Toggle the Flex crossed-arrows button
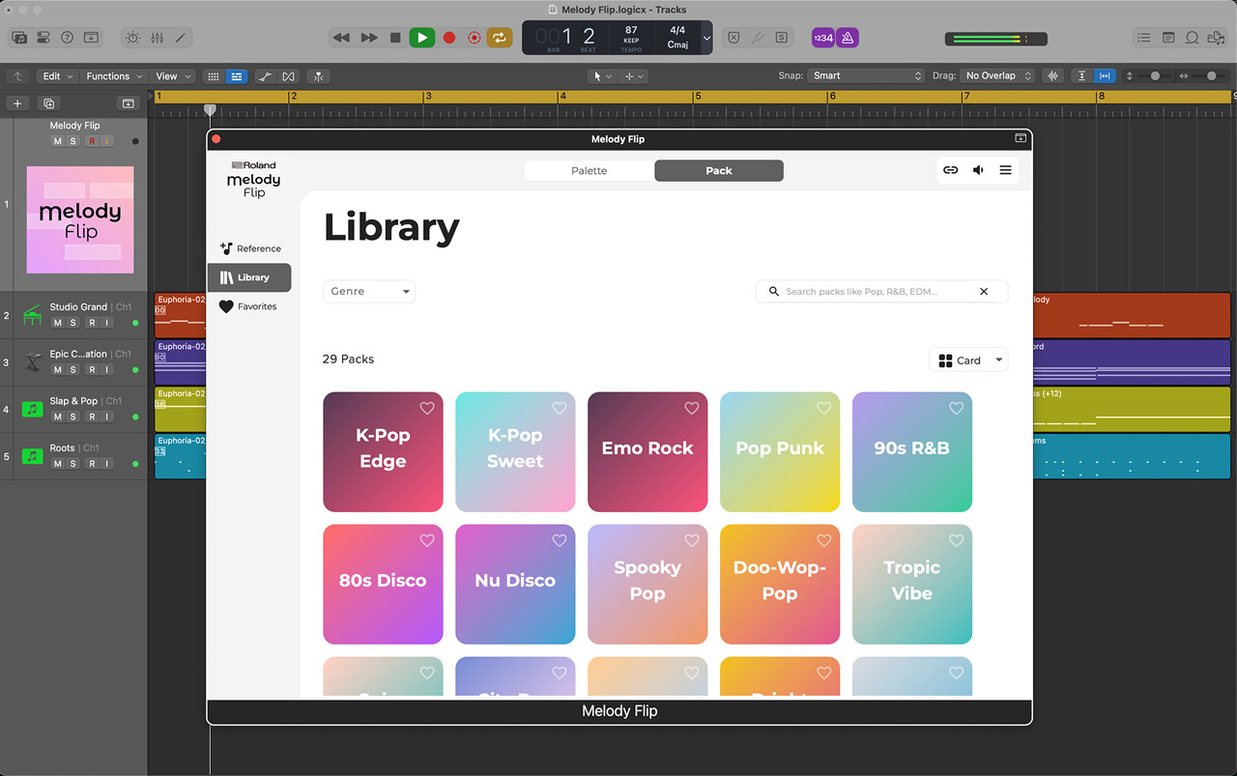Screen dimensions: 1237x776 288,76
